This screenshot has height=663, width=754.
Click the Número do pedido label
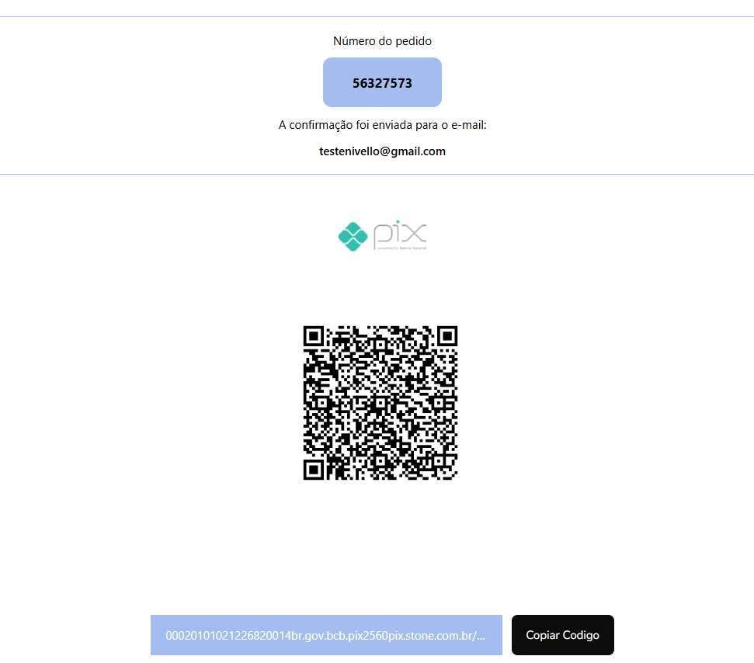382,41
